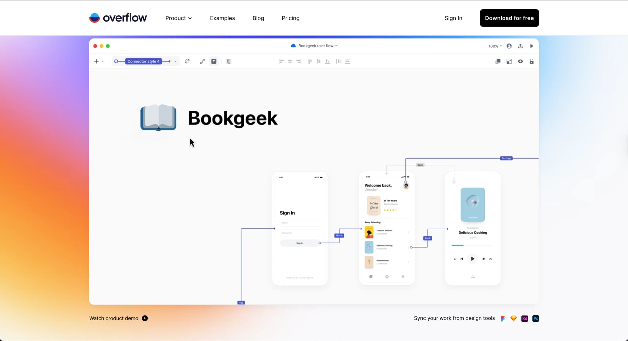
Task: Click the Bookgeek book emoji image
Action: tap(158, 118)
